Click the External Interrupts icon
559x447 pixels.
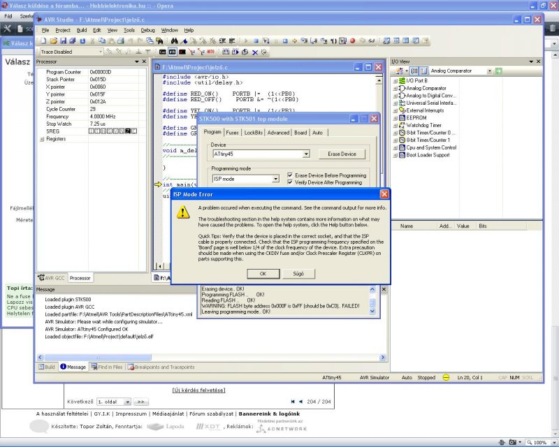(x=402, y=110)
